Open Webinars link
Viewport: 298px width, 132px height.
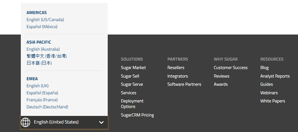click(269, 93)
